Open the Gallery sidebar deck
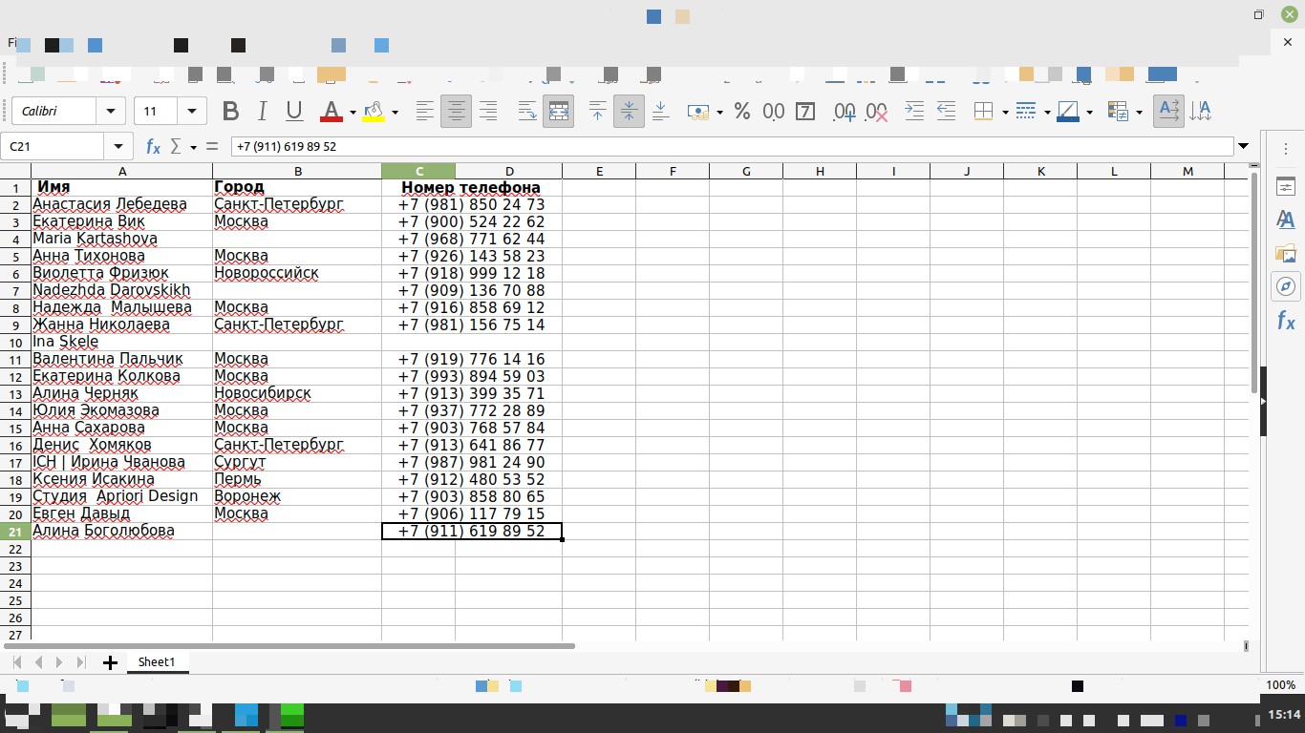Viewport: 1305px width, 733px height. coord(1286,254)
